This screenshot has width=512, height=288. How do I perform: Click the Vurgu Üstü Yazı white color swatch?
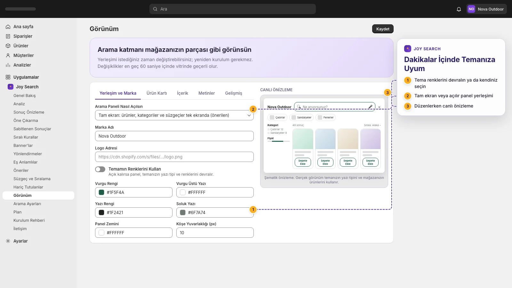[183, 192]
